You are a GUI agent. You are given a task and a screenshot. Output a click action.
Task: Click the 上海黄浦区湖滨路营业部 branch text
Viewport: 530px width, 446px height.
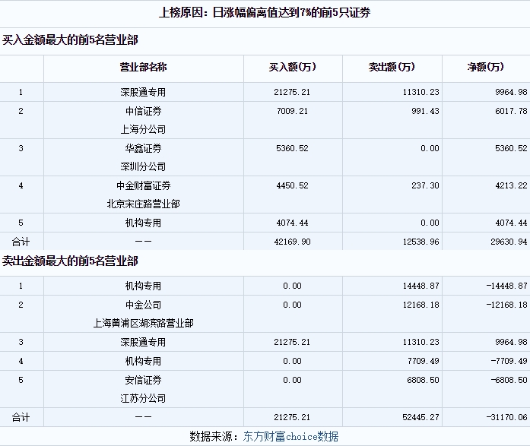(x=143, y=323)
